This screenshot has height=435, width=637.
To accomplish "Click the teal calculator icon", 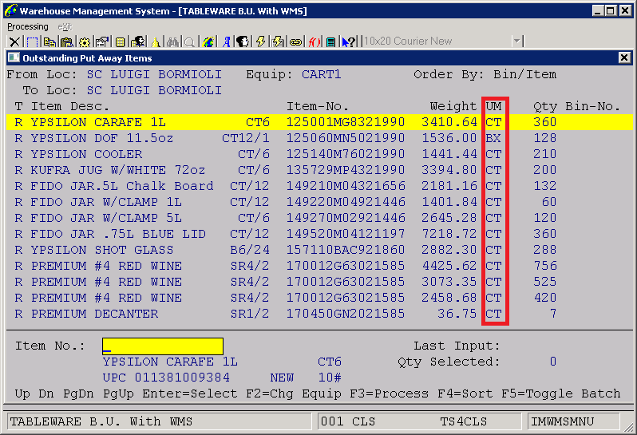I will point(331,42).
